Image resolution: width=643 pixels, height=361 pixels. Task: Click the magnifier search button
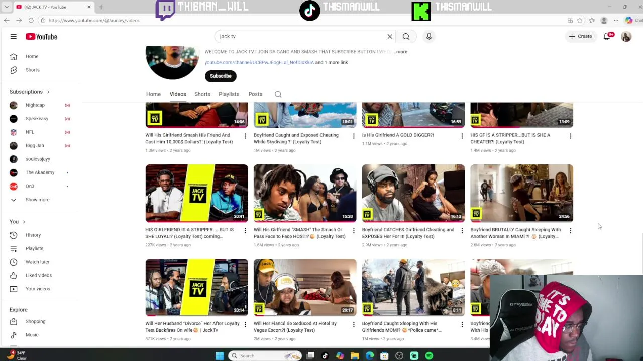(406, 36)
